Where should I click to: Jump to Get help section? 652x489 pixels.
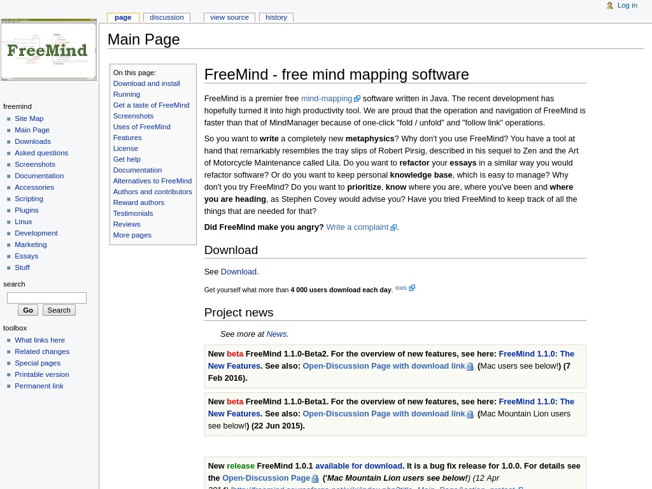pos(127,159)
